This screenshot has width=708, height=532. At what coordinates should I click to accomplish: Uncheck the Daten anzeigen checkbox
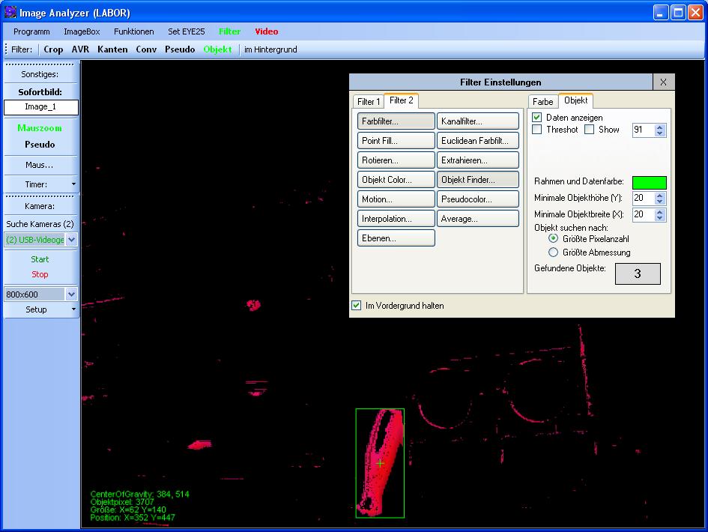point(537,118)
